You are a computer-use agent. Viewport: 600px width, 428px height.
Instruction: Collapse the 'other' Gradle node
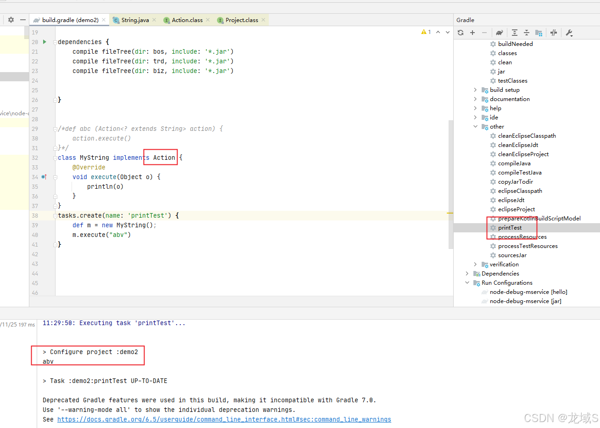[x=475, y=126]
